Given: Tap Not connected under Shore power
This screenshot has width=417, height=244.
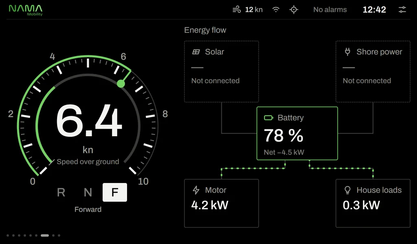Looking at the screenshot, I should 367,81.
